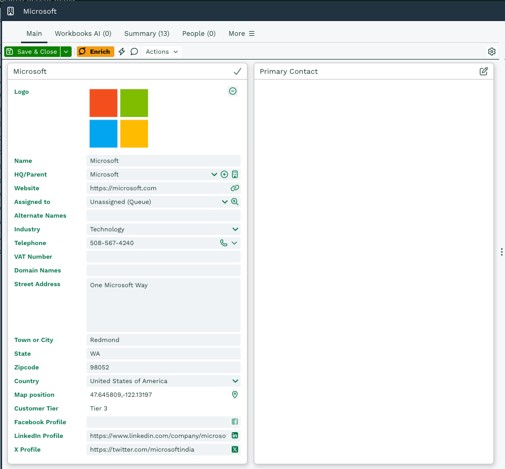Viewport: 505px width, 469px height.
Task: Open the Actions dropdown menu
Action: (162, 52)
